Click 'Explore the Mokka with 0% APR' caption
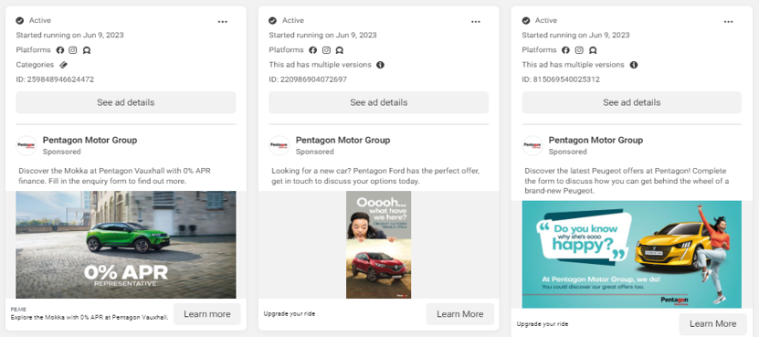The image size is (759, 337). point(90,318)
